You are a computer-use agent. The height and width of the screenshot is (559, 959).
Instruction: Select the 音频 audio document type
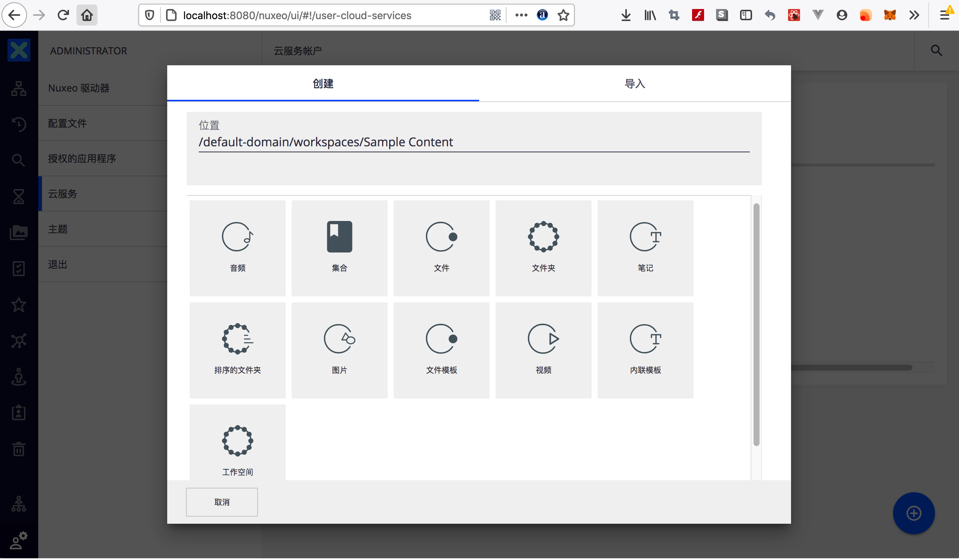[x=237, y=248]
